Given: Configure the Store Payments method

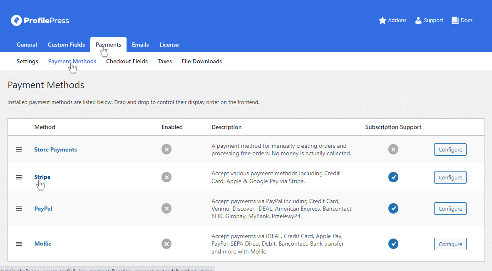Looking at the screenshot, I should (450, 149).
